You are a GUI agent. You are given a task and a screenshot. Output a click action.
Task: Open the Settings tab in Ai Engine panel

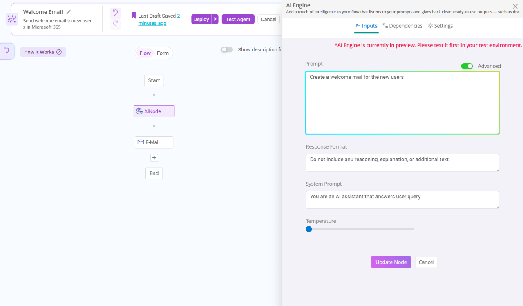click(440, 25)
